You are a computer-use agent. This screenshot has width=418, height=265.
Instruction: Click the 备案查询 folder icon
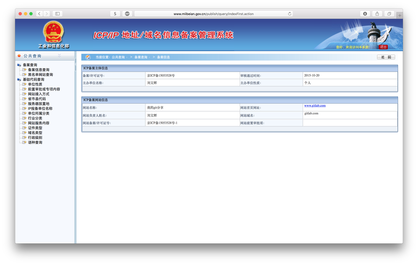click(19, 65)
